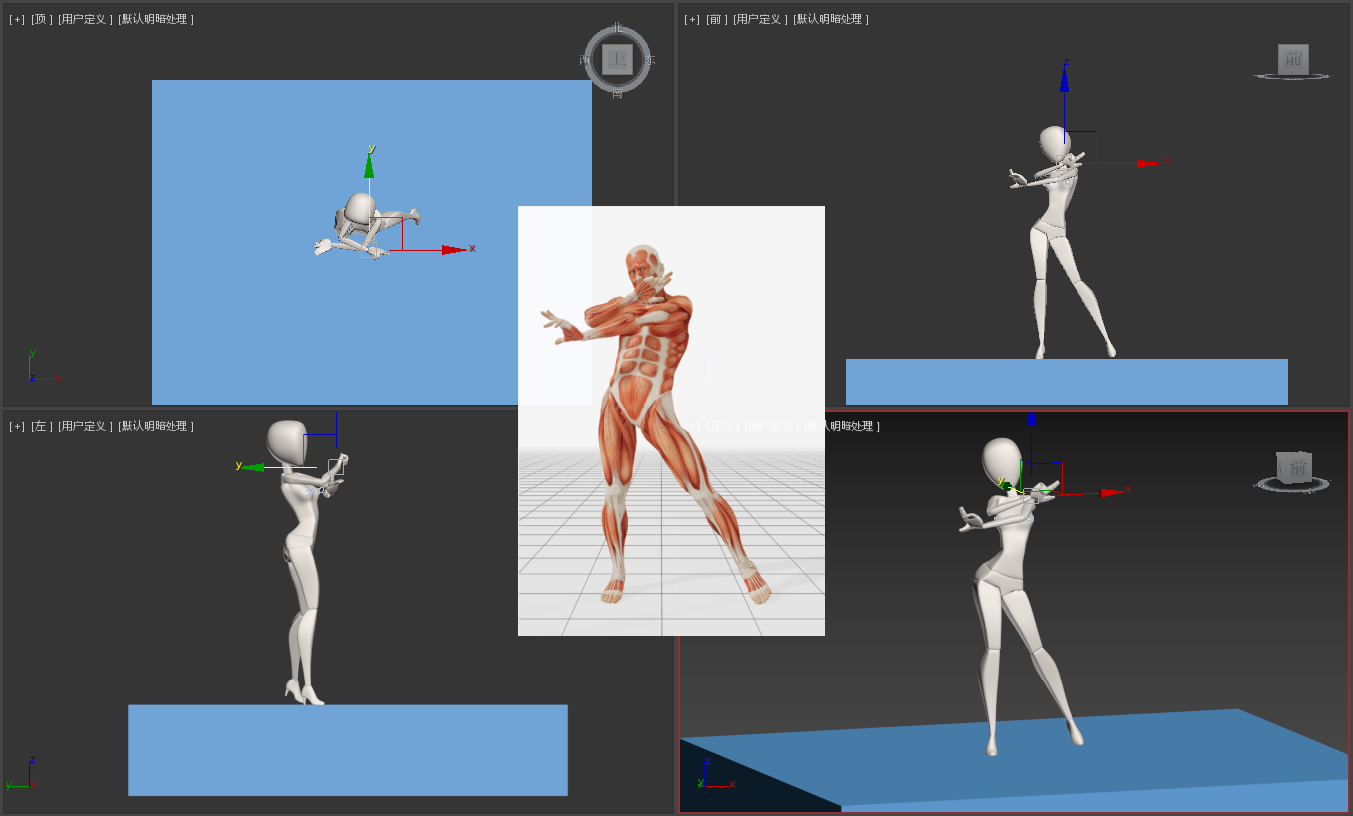
Task: Click the muscle anatomy reference image
Action: click(x=671, y=420)
